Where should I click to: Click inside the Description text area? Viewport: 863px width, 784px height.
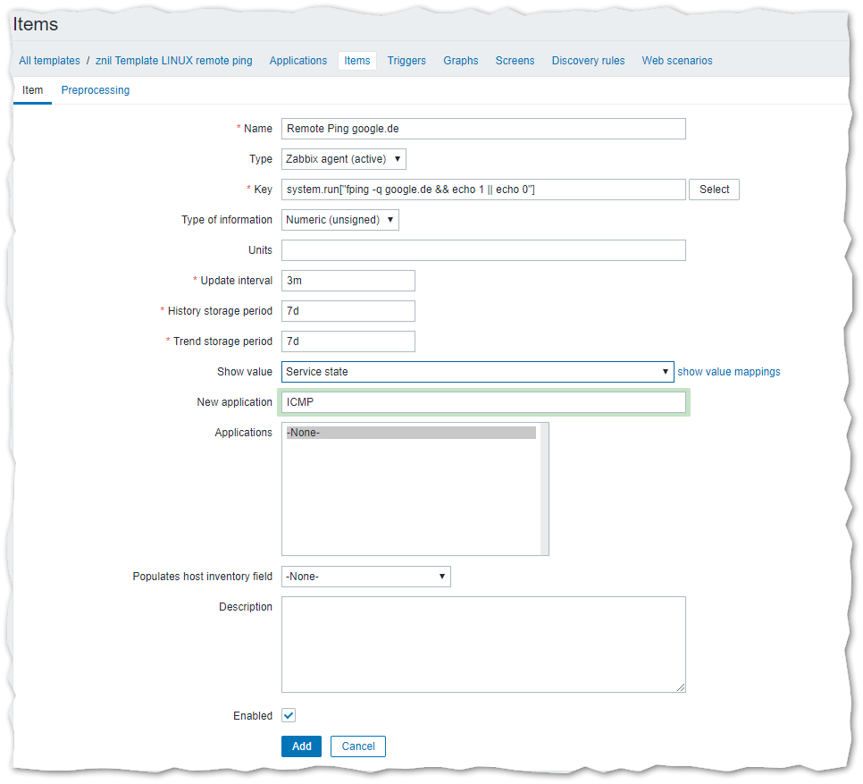point(483,644)
